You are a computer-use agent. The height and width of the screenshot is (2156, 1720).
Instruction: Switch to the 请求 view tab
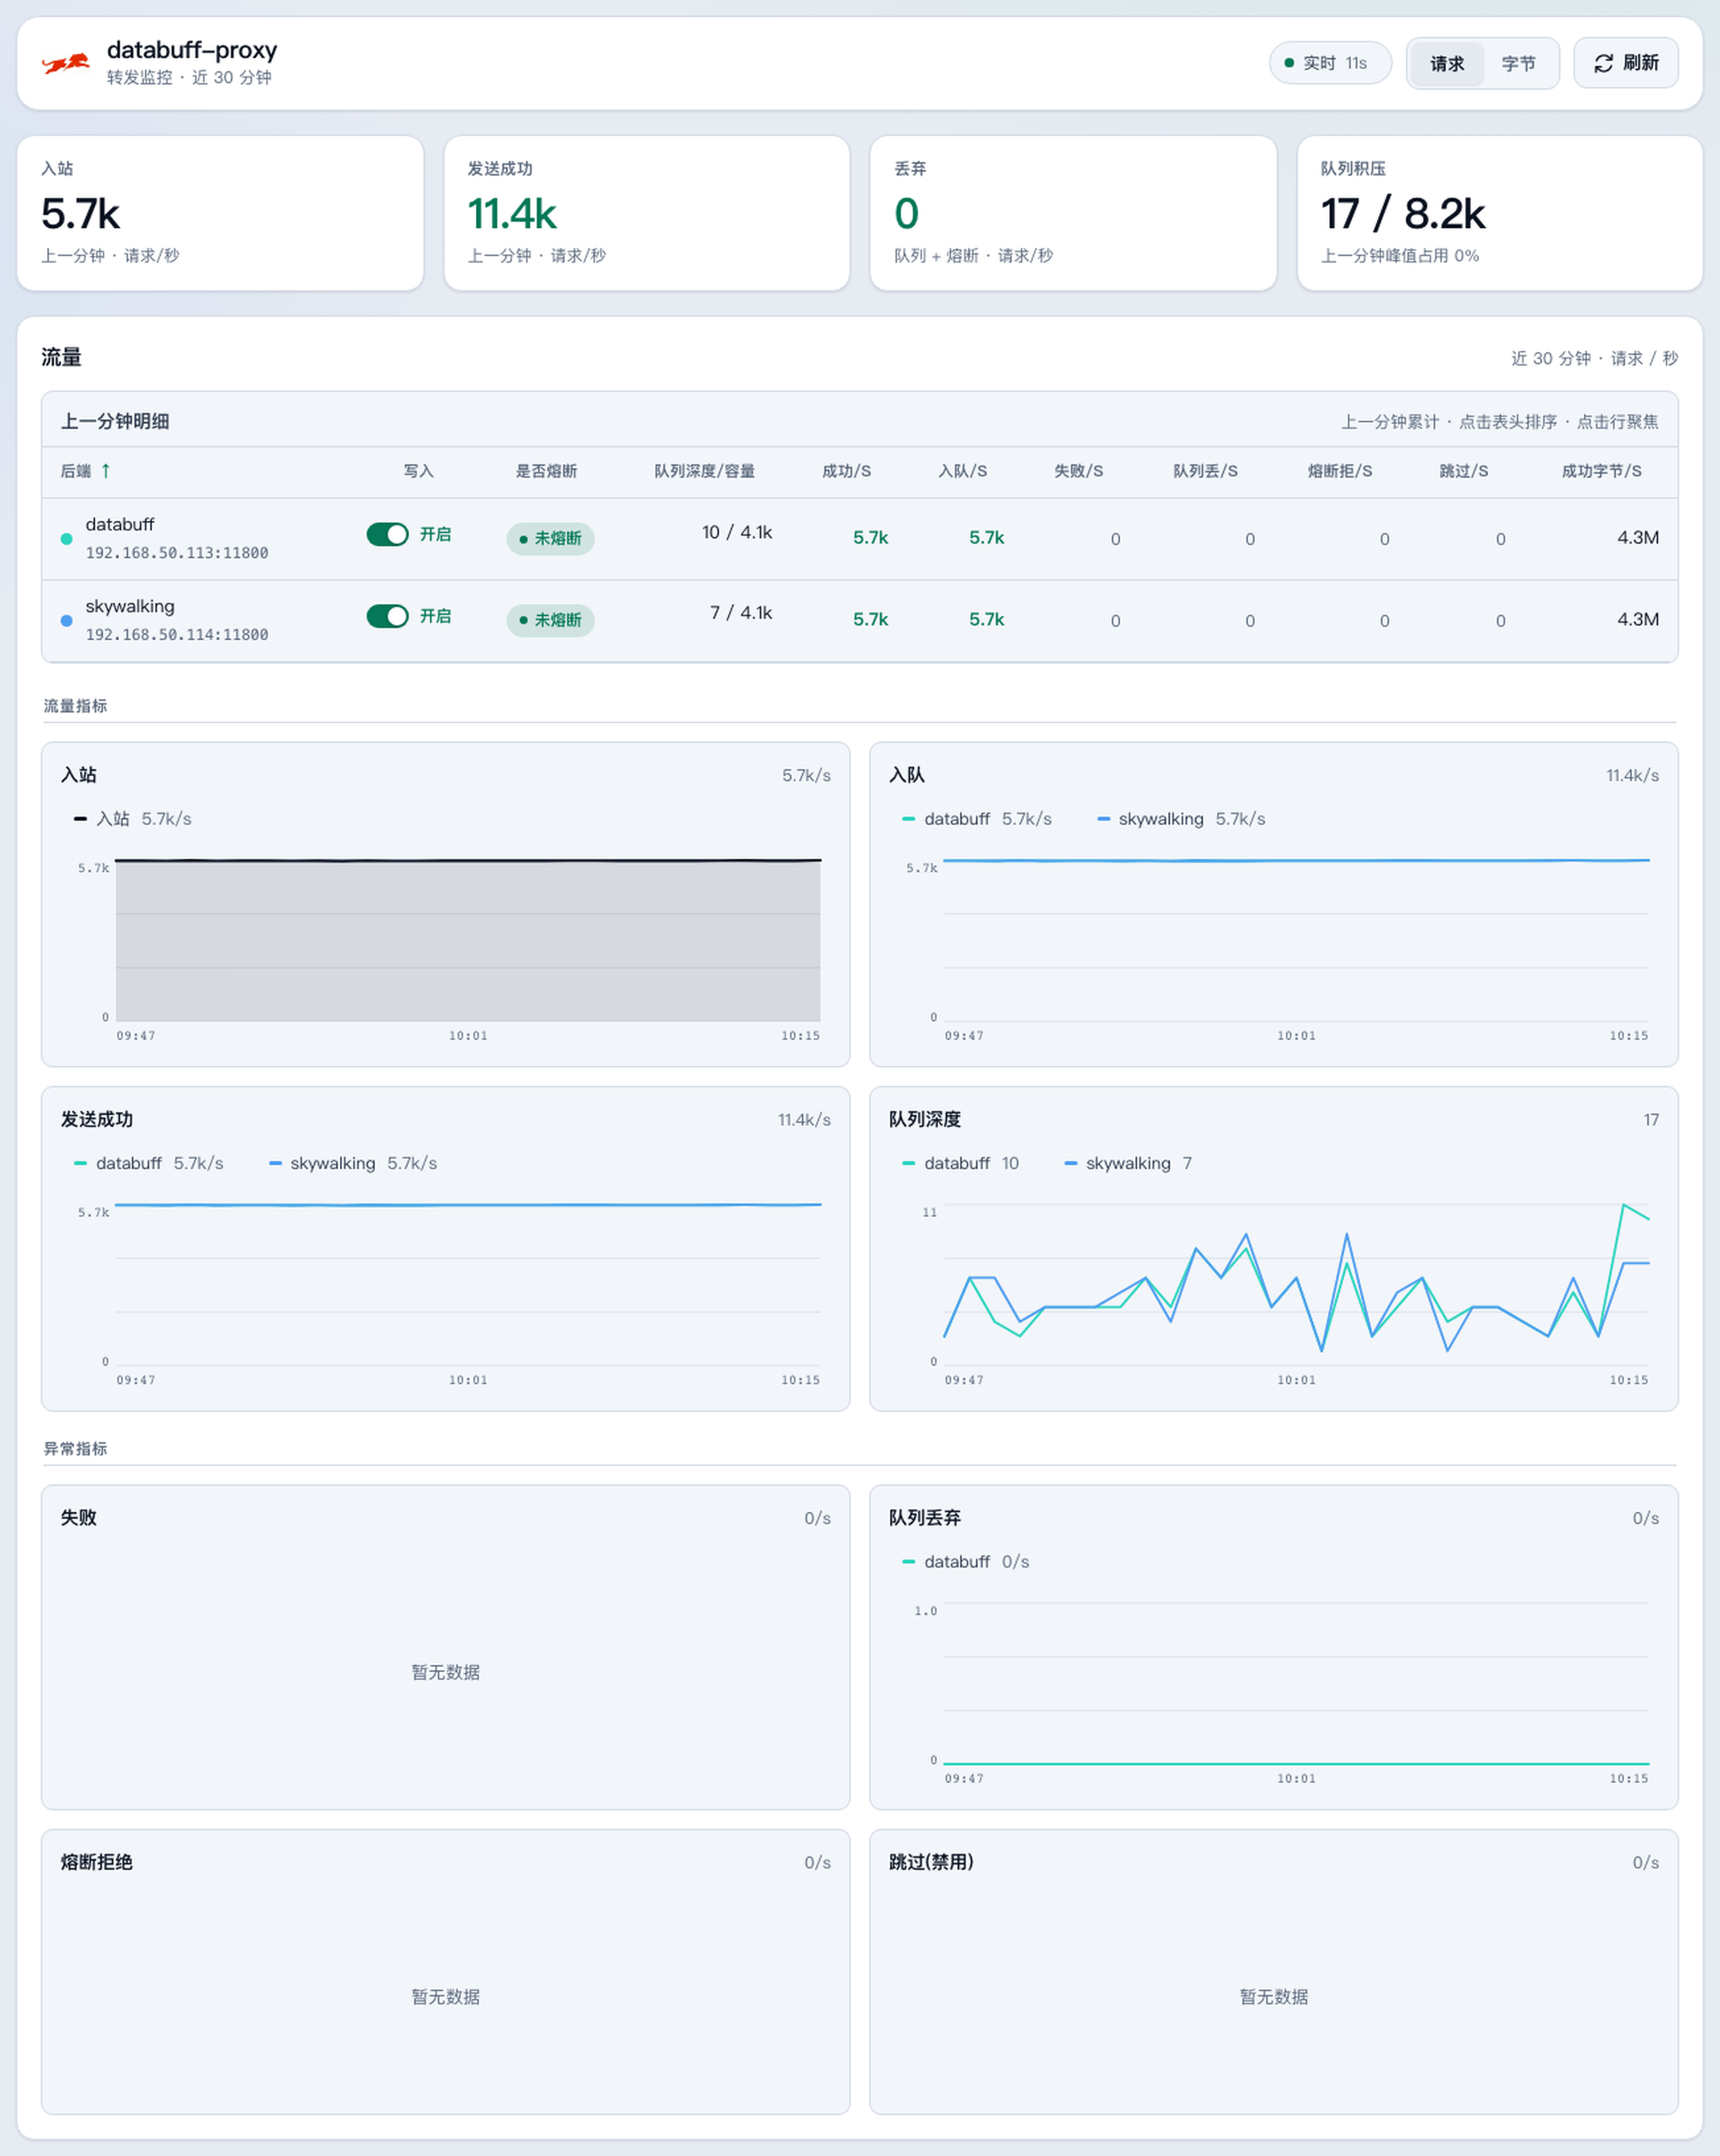pyautogui.click(x=1446, y=64)
